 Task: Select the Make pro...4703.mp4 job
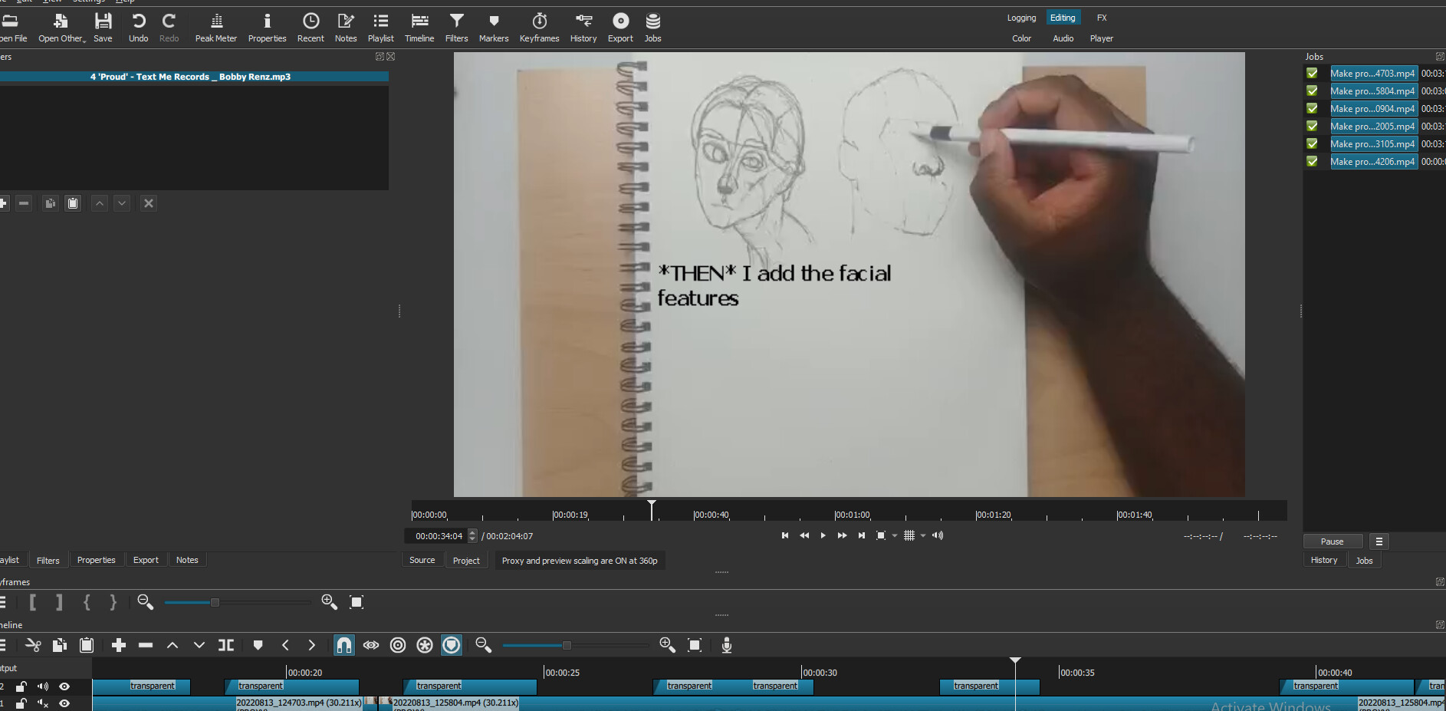(1372, 74)
